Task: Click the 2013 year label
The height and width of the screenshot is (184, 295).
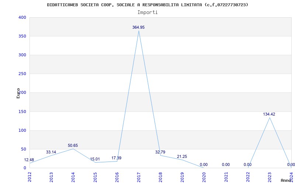Action: tap(51, 177)
